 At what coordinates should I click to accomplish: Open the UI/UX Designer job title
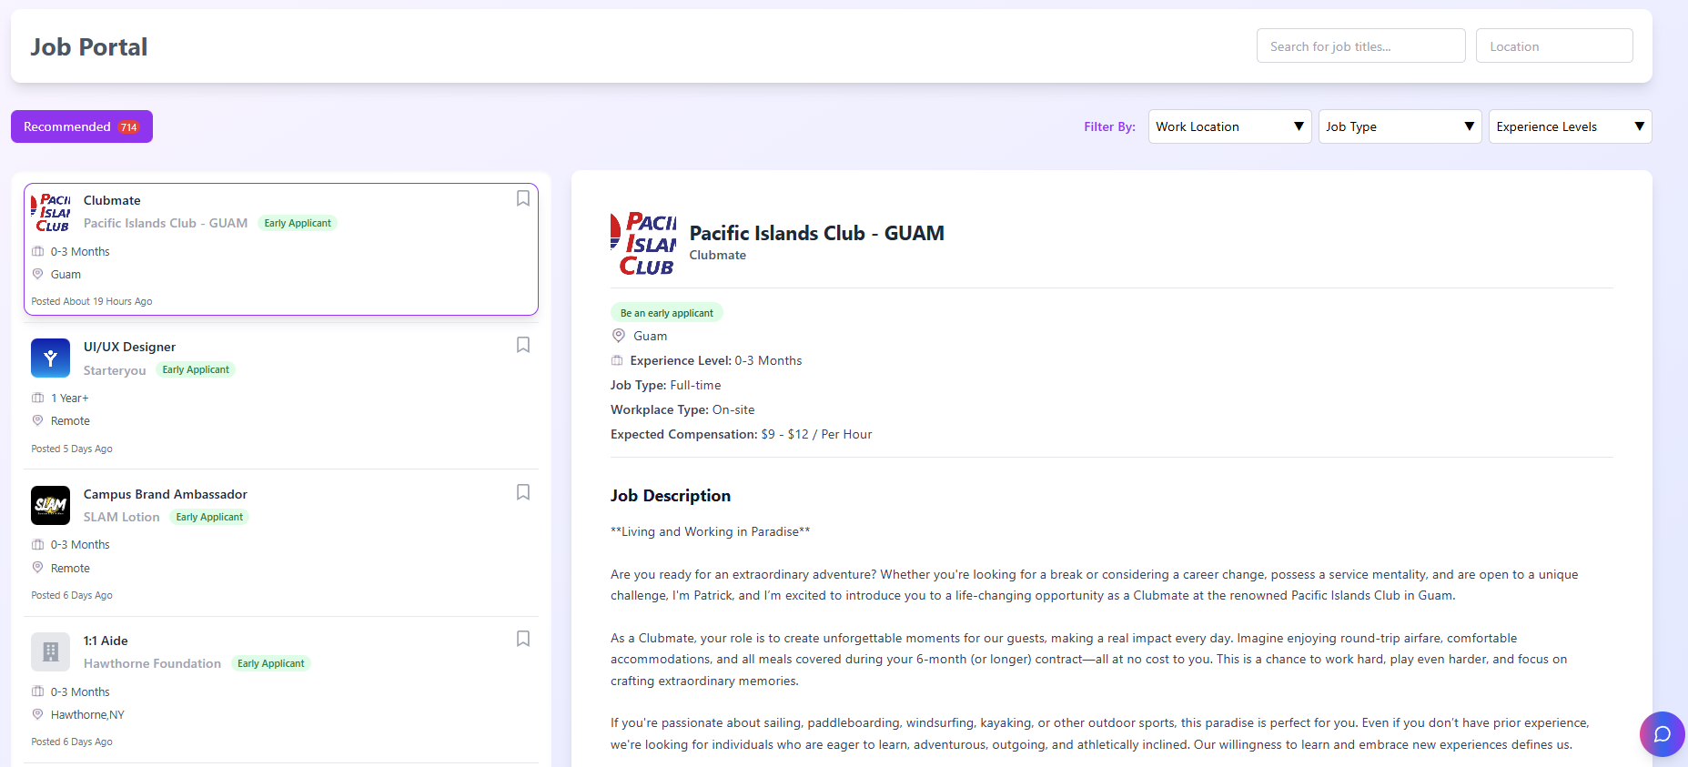pos(129,347)
